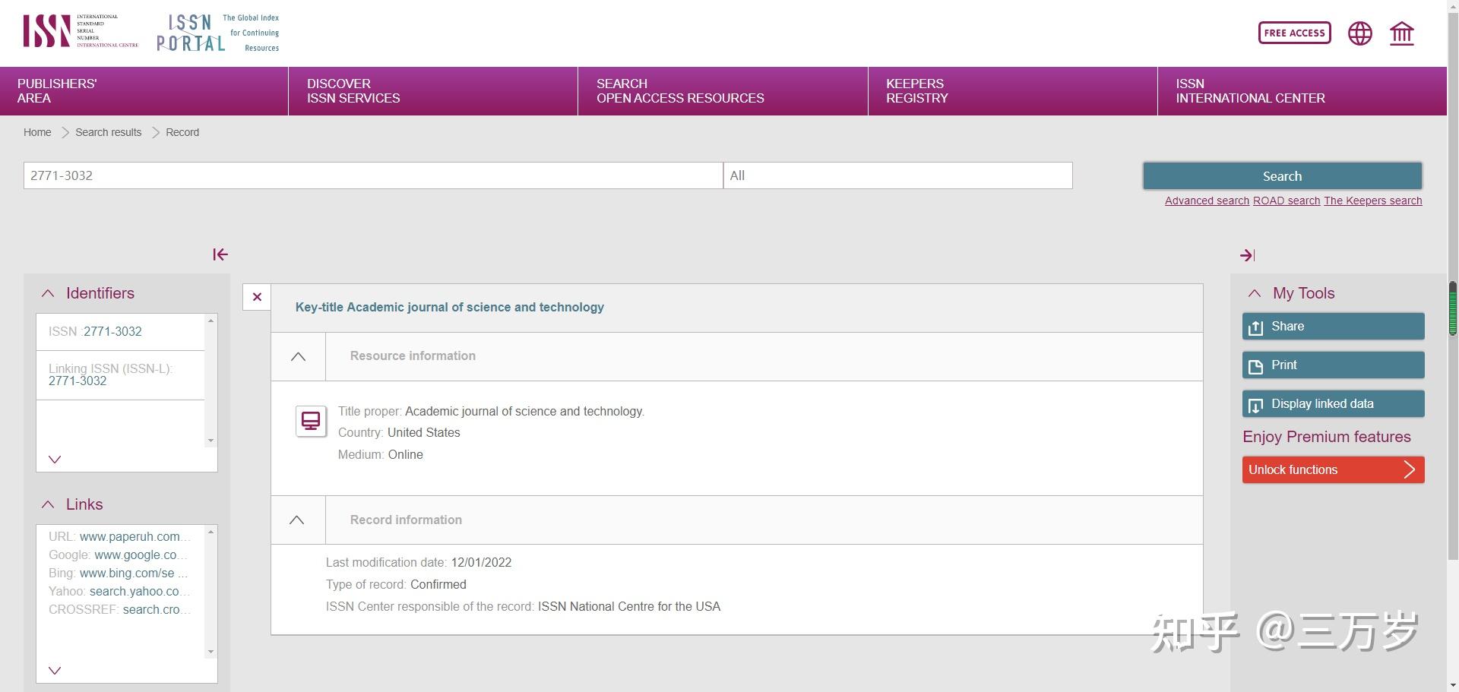Viewport: 1459px width, 692px height.
Task: Close the record with the X button
Action: [257, 297]
